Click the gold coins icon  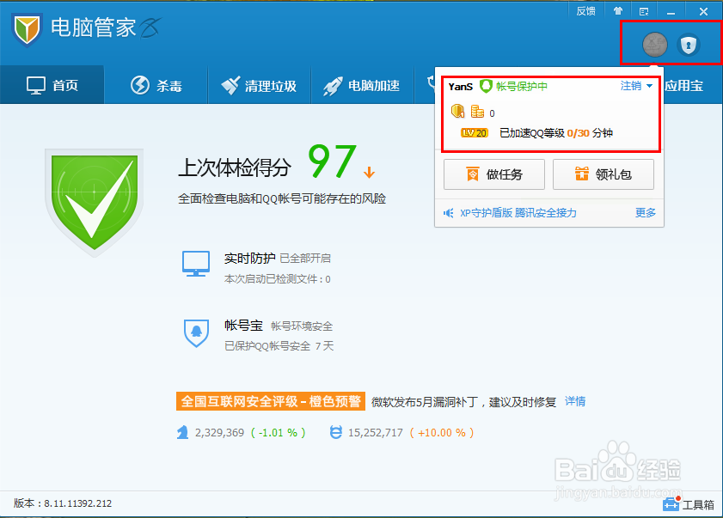click(x=477, y=112)
